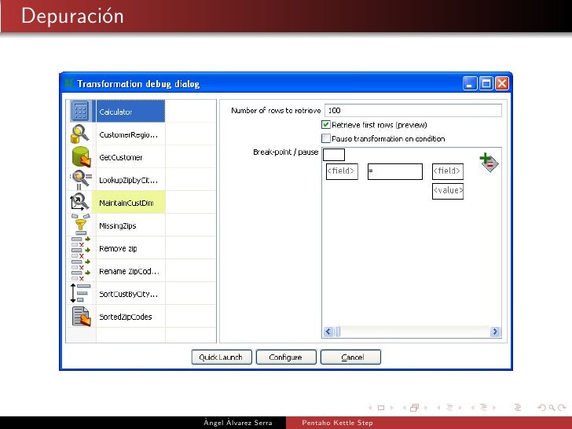Image resolution: width=572 pixels, height=429 pixels.
Task: Click the condition panel scroll left arrow
Action: pos(328,332)
